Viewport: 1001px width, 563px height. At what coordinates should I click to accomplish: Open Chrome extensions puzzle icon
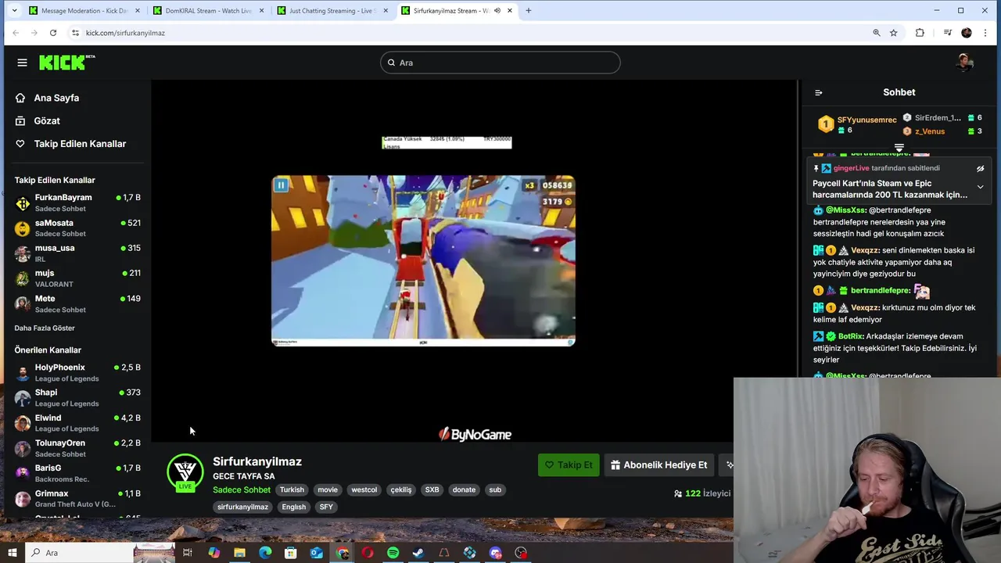[920, 33]
